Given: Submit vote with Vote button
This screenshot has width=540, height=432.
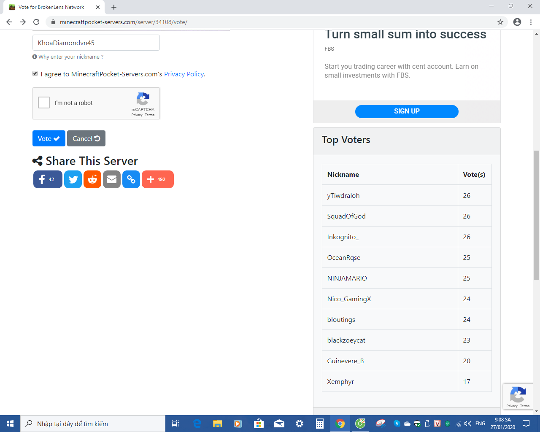Looking at the screenshot, I should point(49,138).
